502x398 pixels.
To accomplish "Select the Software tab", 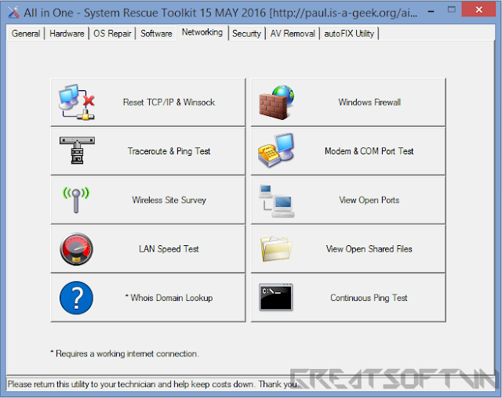I will point(156,33).
